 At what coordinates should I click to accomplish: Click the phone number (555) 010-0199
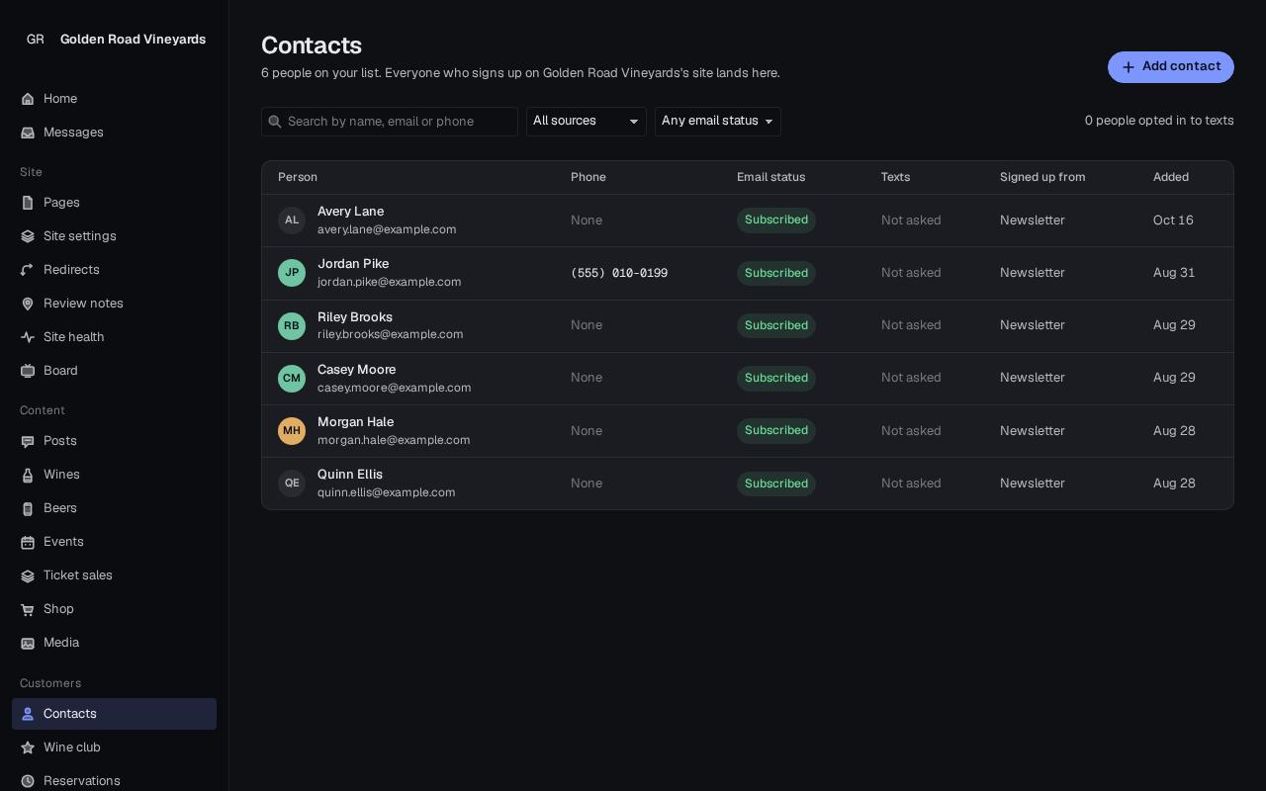pyautogui.click(x=619, y=273)
